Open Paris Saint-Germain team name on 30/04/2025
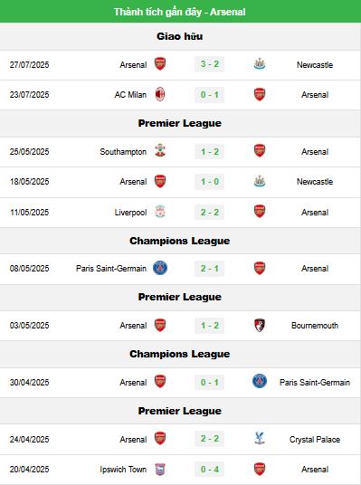The height and width of the screenshot is (485, 361). 315,383
